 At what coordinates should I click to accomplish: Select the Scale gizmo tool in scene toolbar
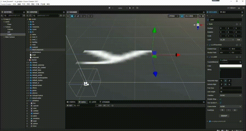(78, 16)
